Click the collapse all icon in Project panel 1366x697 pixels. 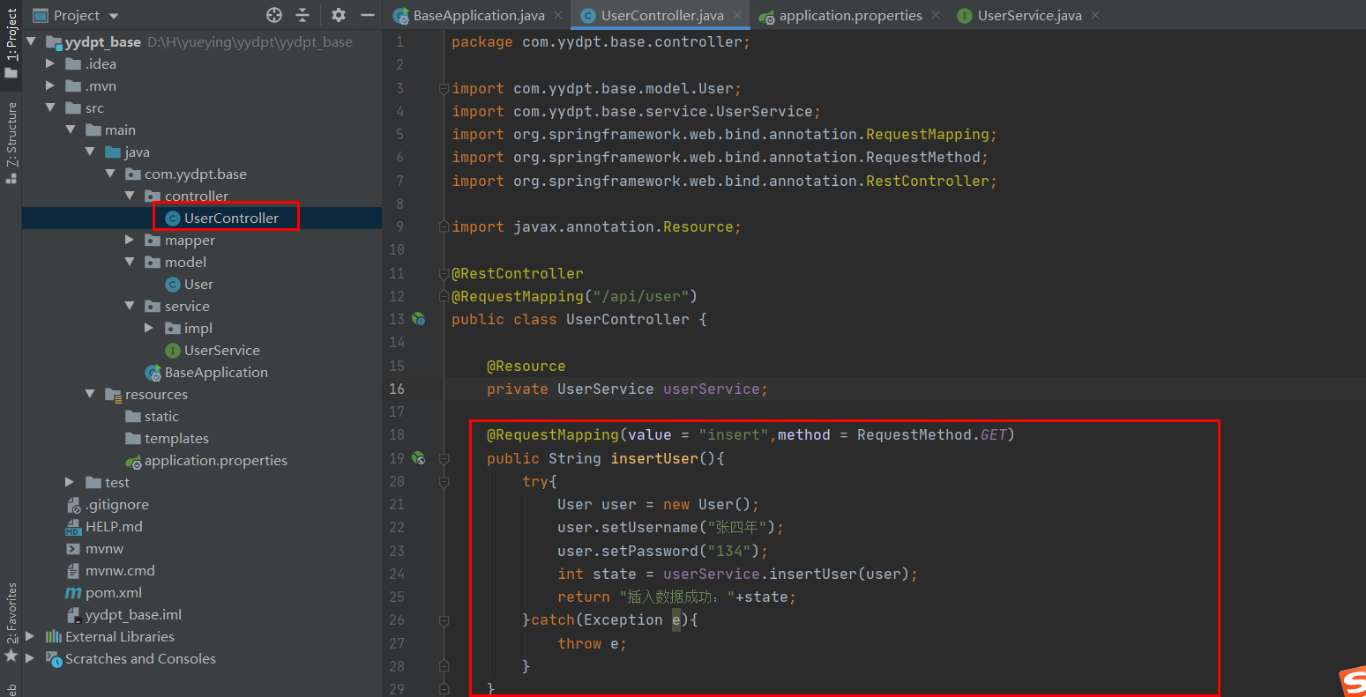tap(302, 15)
